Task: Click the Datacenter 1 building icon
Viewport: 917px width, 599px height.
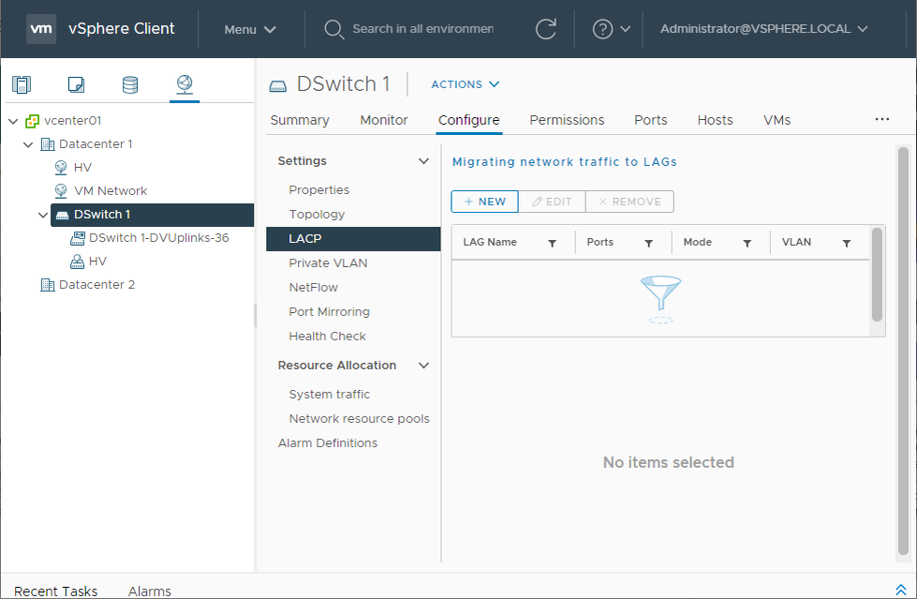Action: click(x=48, y=144)
